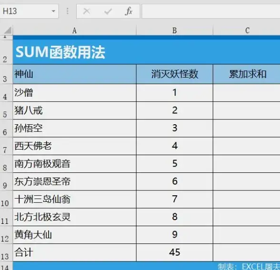280x270 pixels.
Task: Select the cell containing 北方北极玄灵
Action: [75, 217]
